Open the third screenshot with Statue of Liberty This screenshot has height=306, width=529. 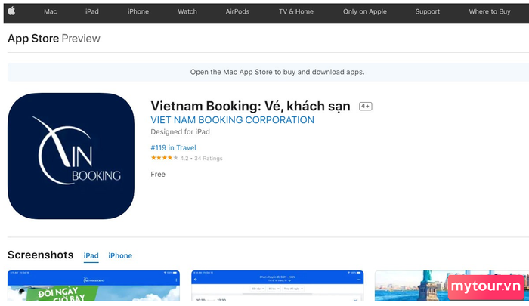click(452, 286)
